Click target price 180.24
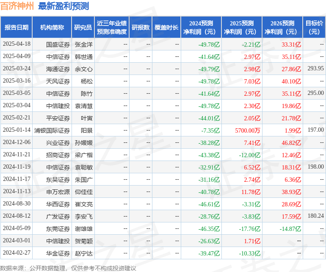This screenshot has height=272, width=326. pos(315,216)
